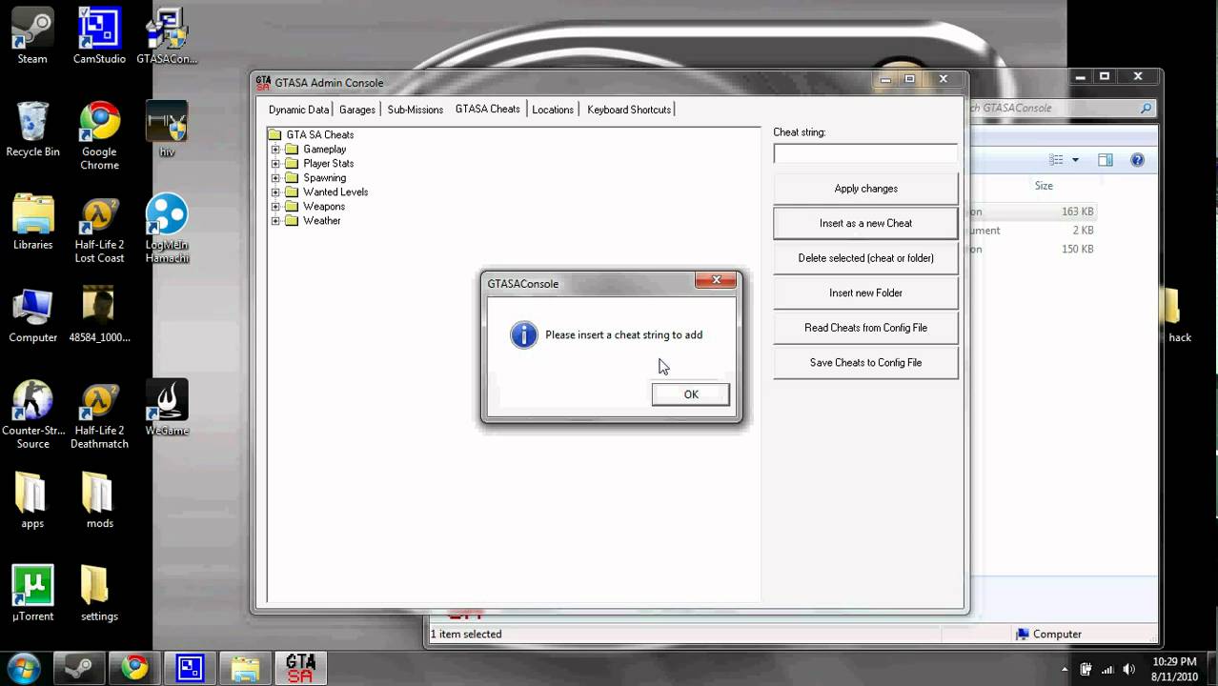Open the CamStudio desktop icon
The image size is (1218, 686).
tap(99, 36)
